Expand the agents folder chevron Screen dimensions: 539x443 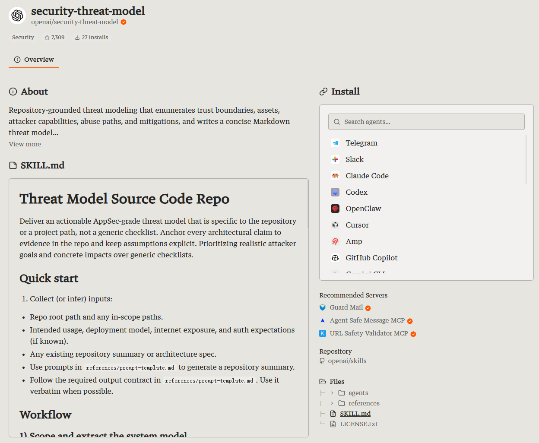point(332,393)
